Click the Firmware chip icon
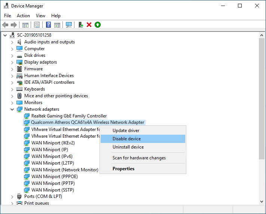This screenshot has height=214, width=266. pos(19,69)
